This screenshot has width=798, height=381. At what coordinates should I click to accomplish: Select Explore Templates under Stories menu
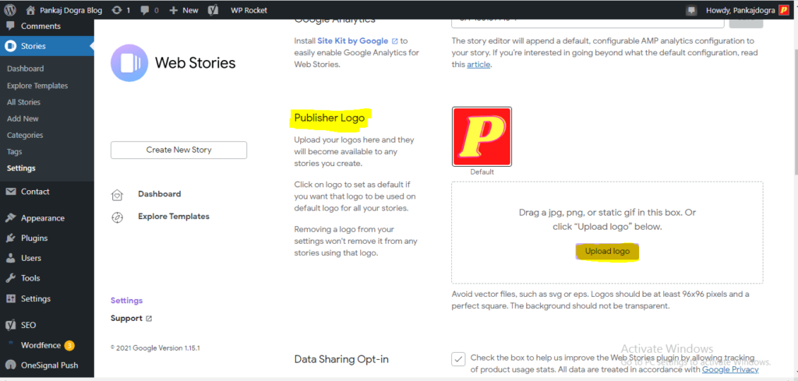(x=37, y=86)
